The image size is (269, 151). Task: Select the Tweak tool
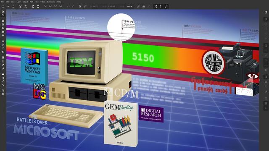click(3, 74)
